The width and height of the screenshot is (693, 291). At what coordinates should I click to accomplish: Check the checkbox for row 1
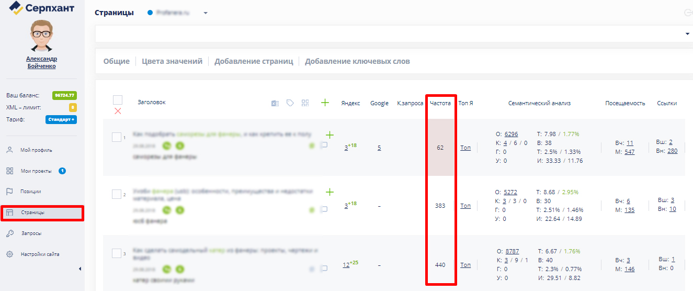pyautogui.click(x=117, y=137)
